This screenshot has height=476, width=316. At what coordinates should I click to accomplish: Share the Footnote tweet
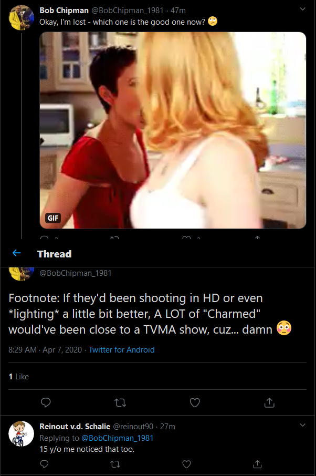point(269,402)
